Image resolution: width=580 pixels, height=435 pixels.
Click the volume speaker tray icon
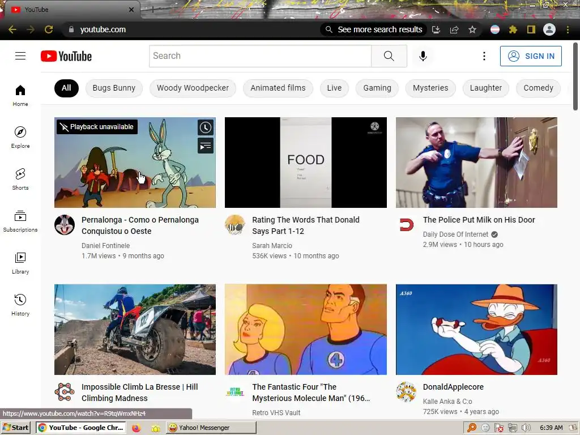(x=526, y=428)
